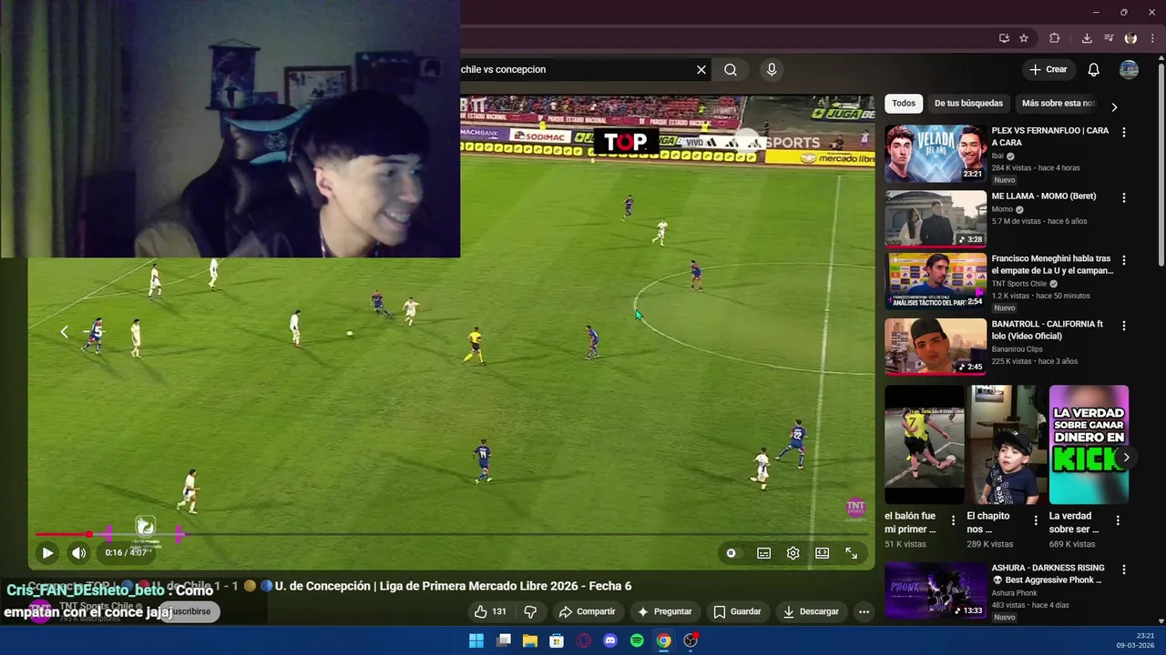Open the Crear menu
This screenshot has width=1166, height=655.
point(1048,69)
